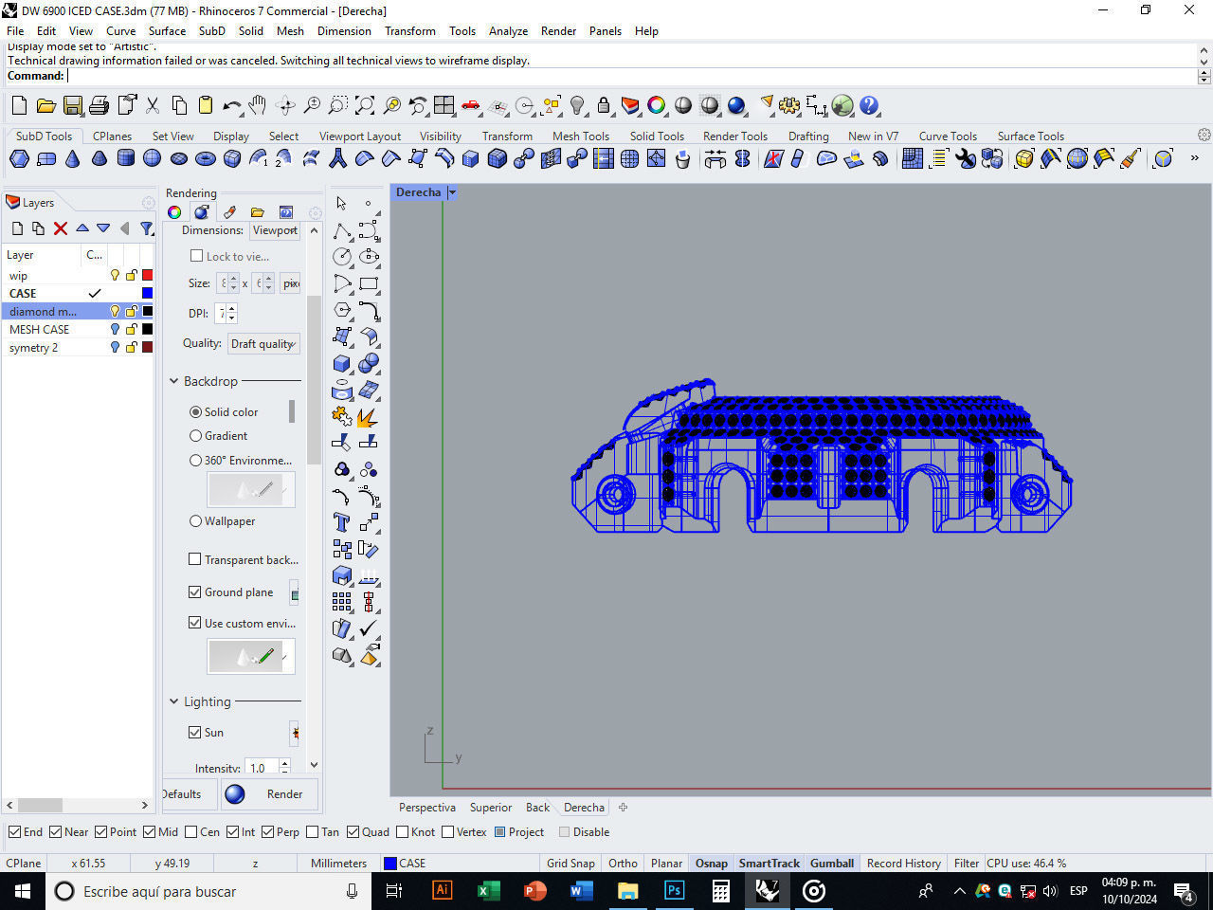
Task: Click the SubD Cone icon
Action: coord(73,158)
